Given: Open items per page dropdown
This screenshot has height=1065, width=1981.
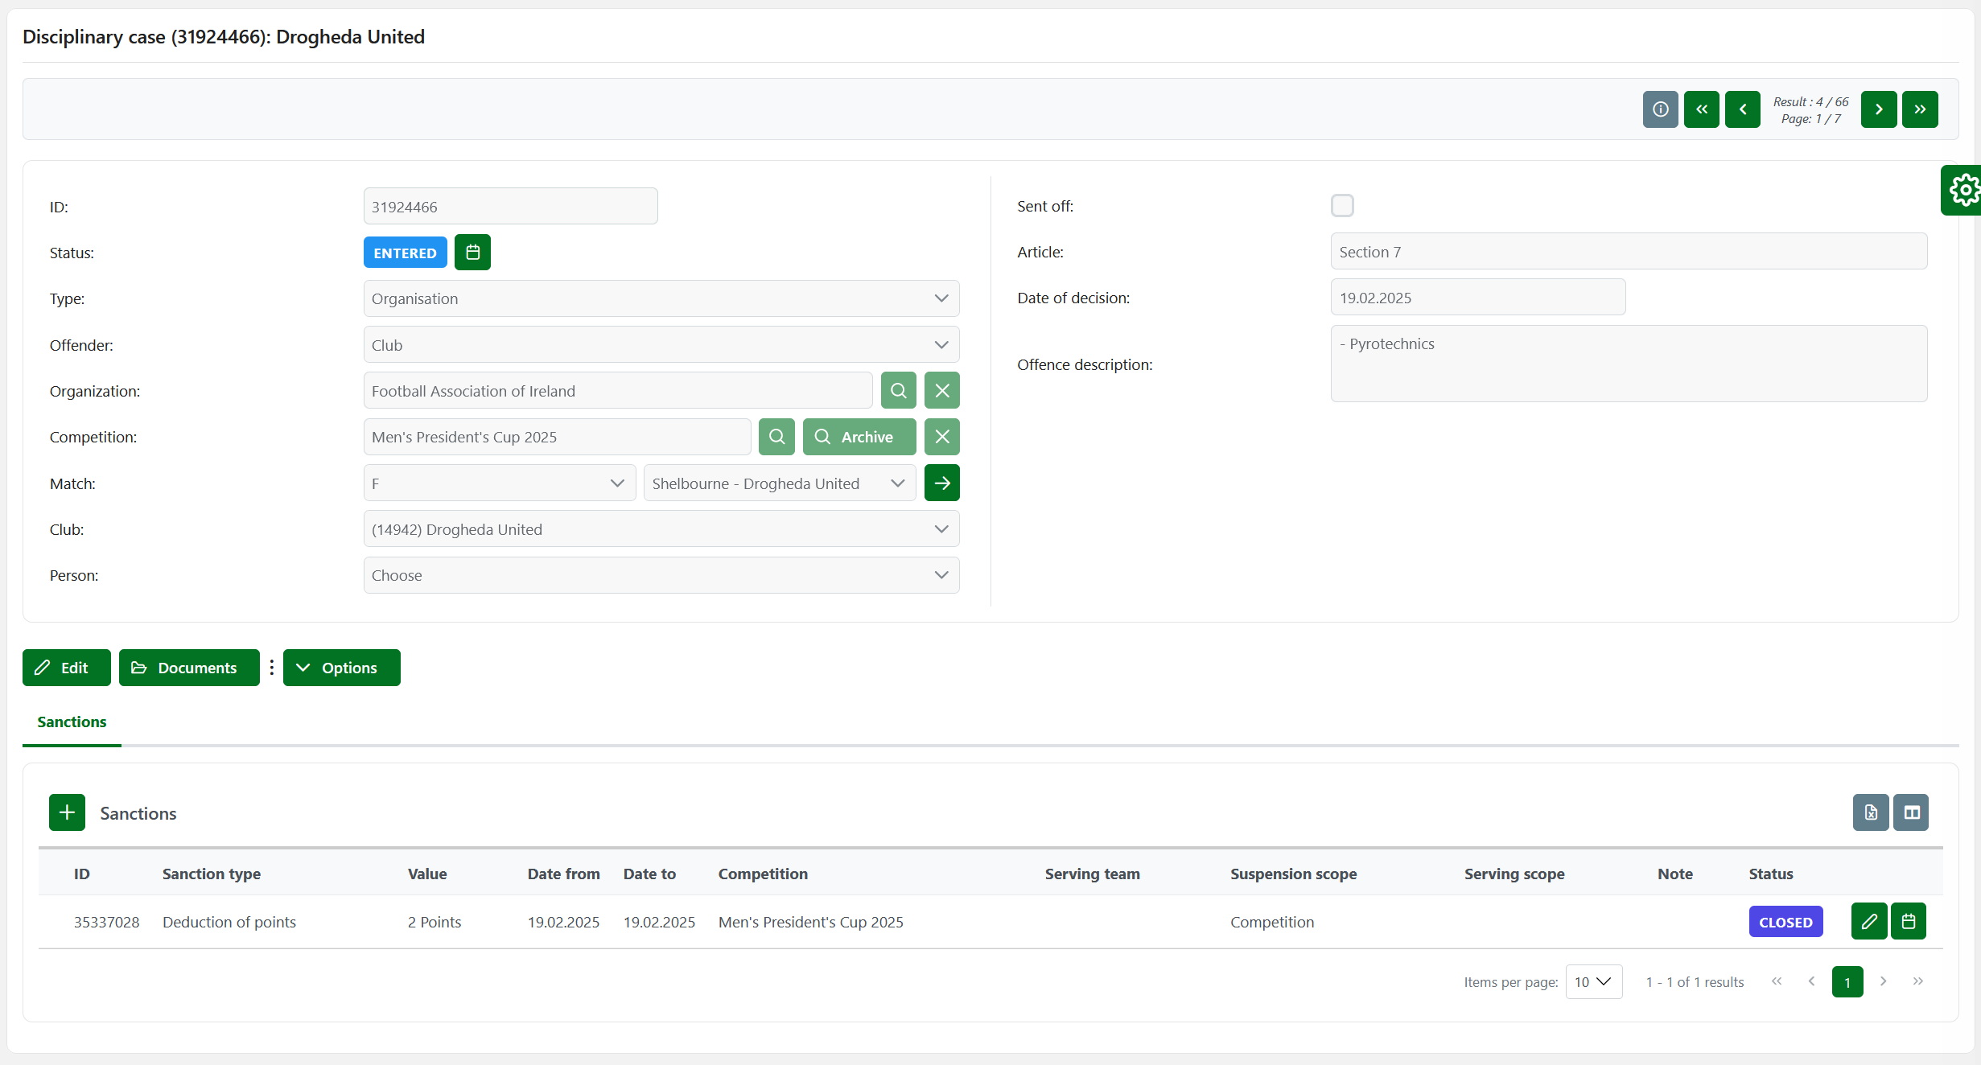Looking at the screenshot, I should point(1592,982).
